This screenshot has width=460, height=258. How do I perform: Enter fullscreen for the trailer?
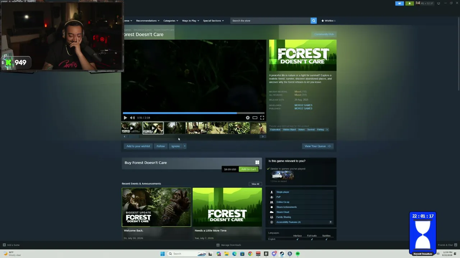tap(262, 118)
